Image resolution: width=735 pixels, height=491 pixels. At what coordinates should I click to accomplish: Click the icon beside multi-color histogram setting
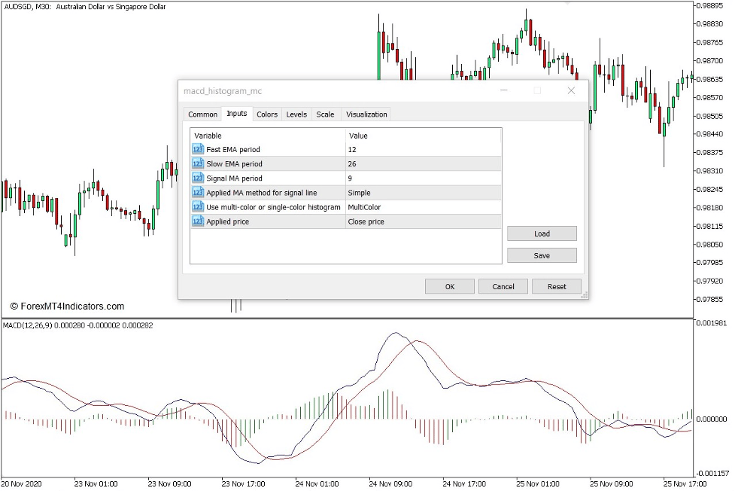tap(198, 206)
